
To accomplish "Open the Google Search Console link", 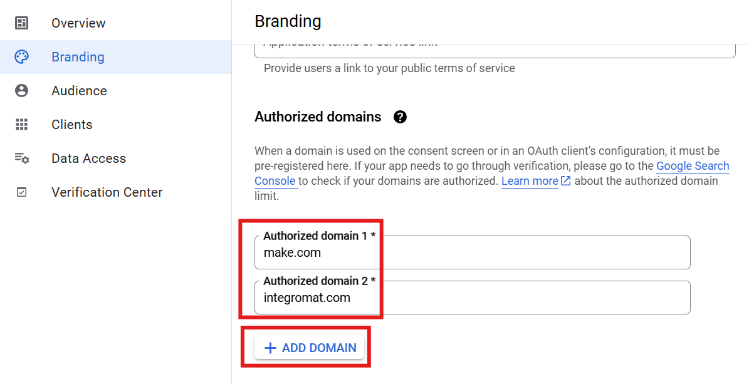I will coord(692,166).
